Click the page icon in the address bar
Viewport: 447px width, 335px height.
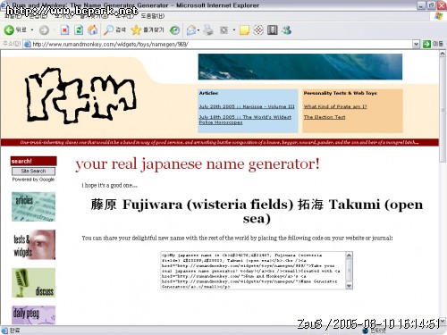click(x=28, y=45)
